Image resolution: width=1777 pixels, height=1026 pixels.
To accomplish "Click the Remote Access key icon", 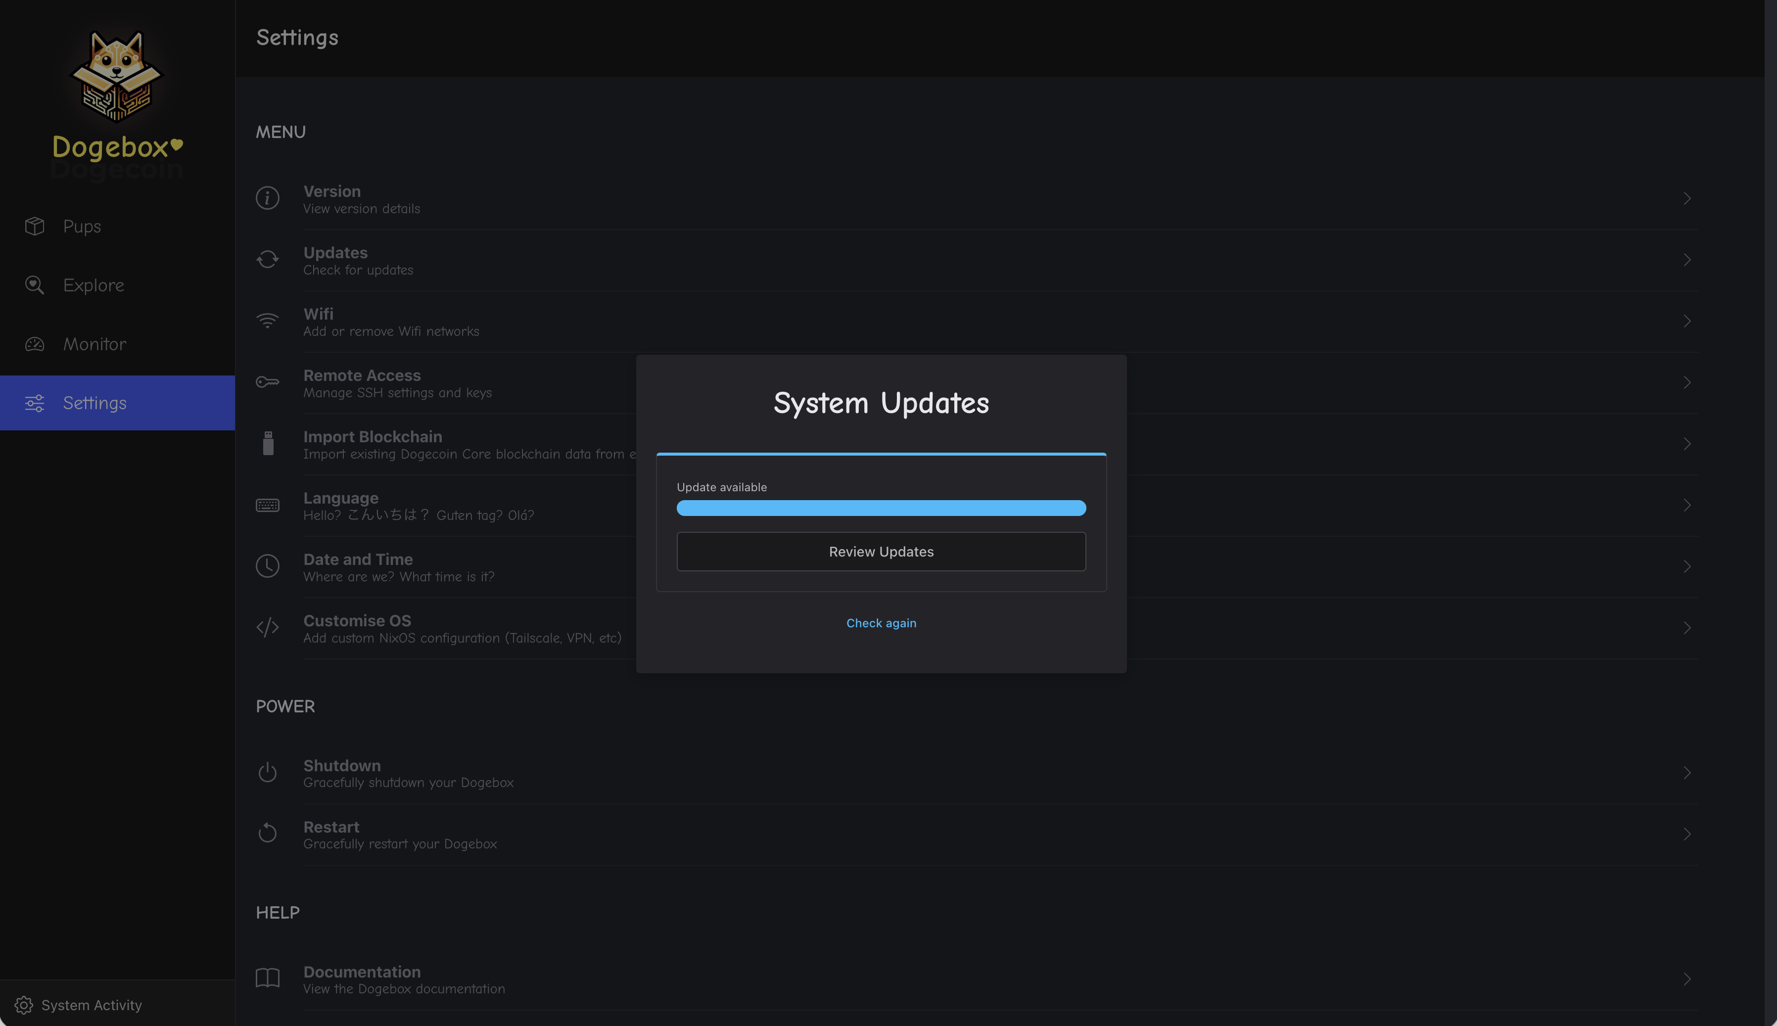I will (267, 382).
